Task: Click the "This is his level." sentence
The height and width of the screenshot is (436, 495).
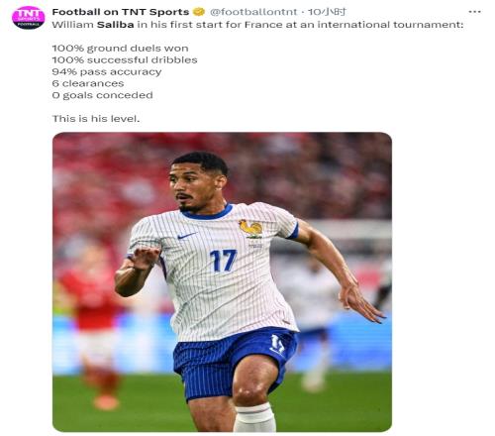Action: [96, 119]
